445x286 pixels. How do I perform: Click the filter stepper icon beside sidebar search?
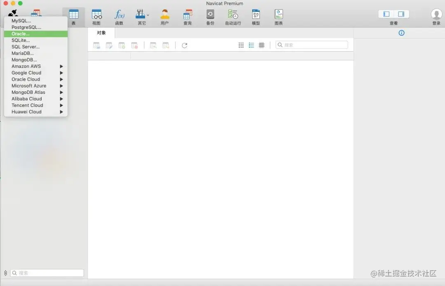[x=5, y=273]
